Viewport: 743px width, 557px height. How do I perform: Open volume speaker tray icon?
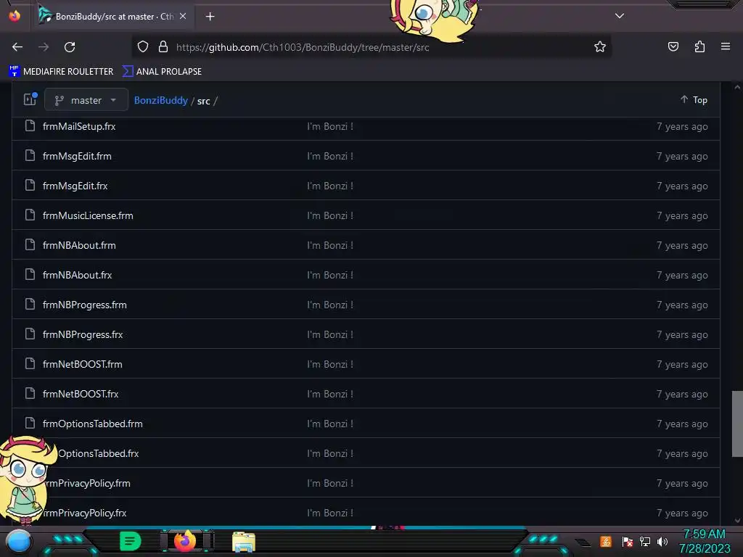click(662, 541)
